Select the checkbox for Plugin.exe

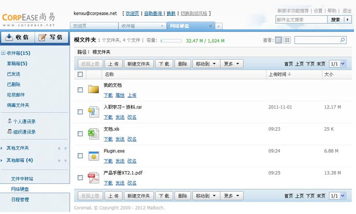(x=80, y=156)
